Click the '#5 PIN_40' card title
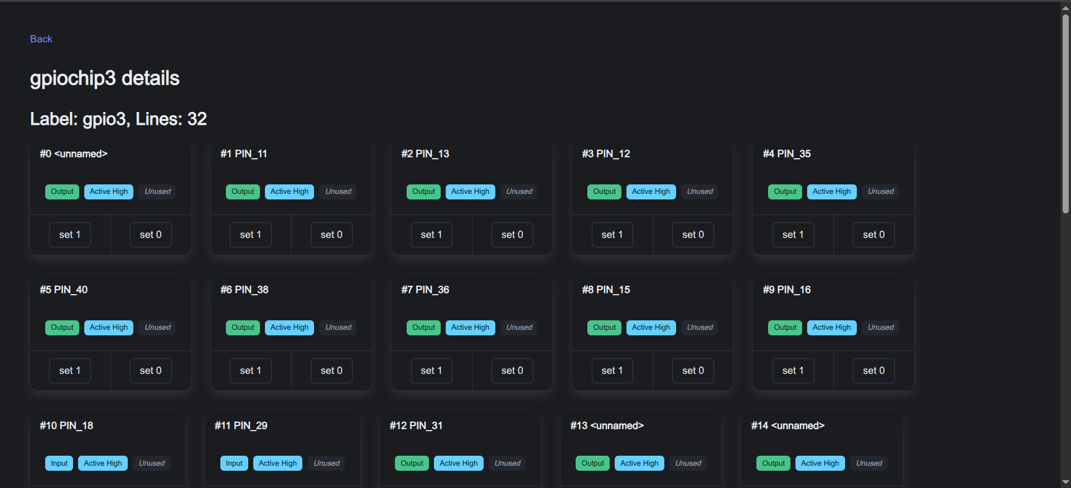1071x488 pixels. click(64, 290)
